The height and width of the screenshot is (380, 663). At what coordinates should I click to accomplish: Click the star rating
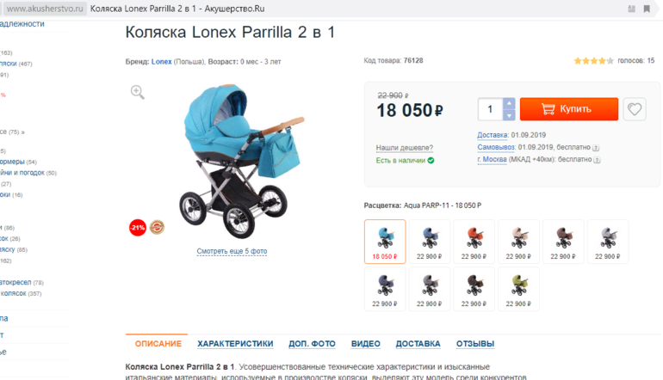pos(593,61)
